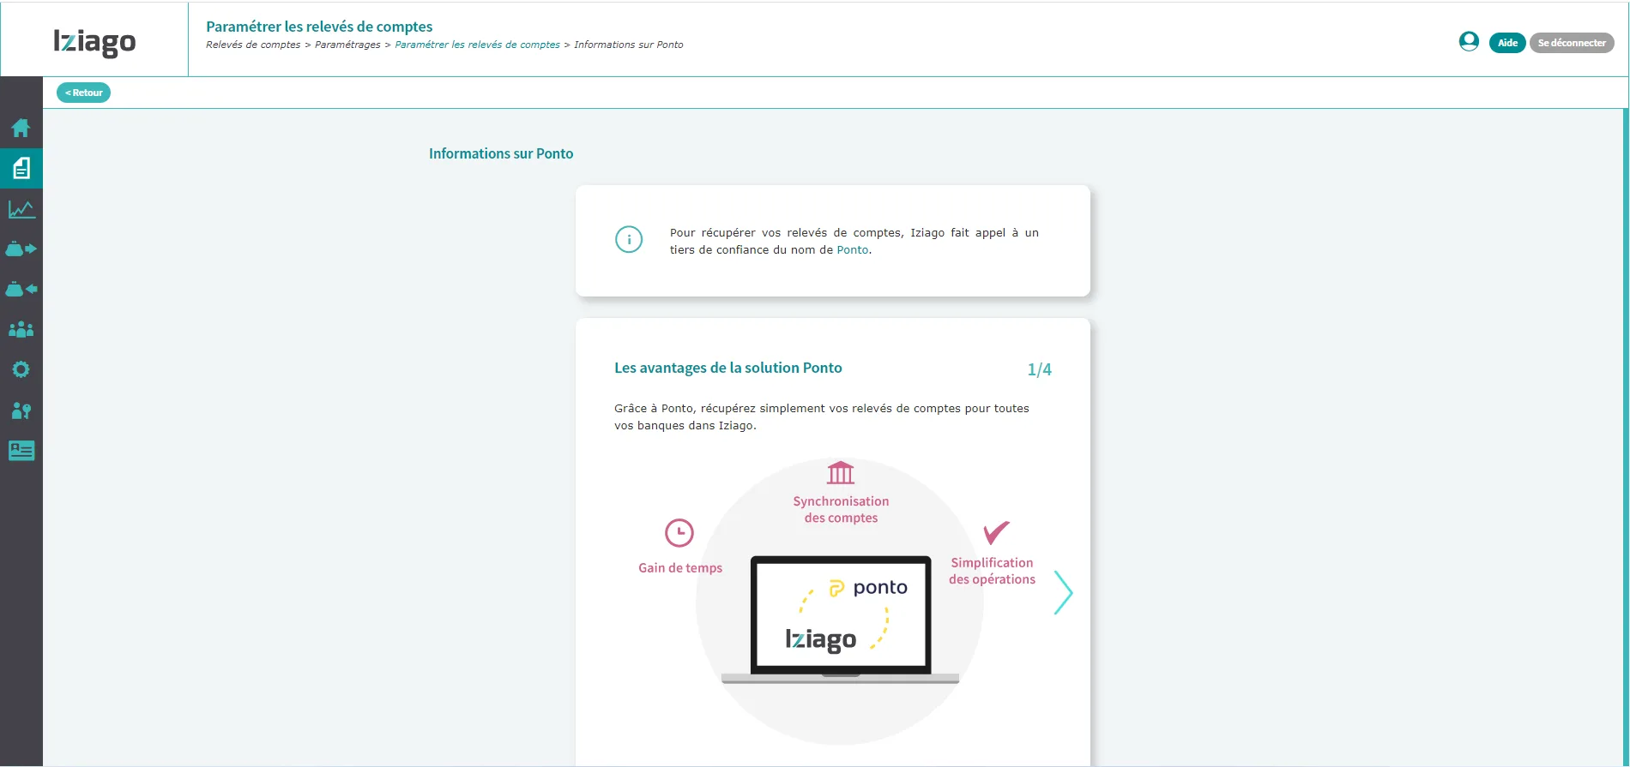Viewport: 1630px width, 767px height.
Task: Click the purse with left arrow icon
Action: point(21,289)
